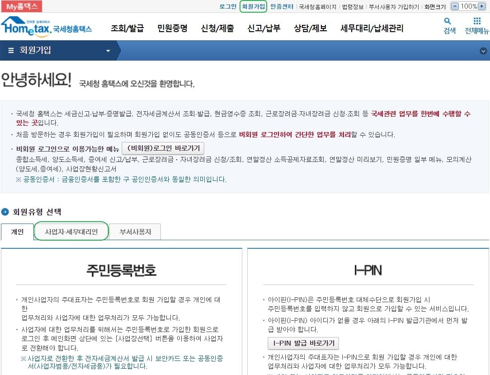
Task: Click the My홈택스 button
Action: (x=22, y=6)
